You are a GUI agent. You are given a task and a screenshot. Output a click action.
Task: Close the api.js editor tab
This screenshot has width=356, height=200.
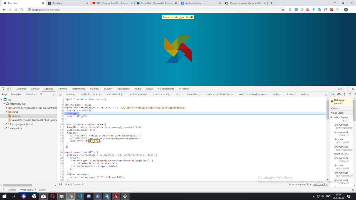click(x=89, y=94)
